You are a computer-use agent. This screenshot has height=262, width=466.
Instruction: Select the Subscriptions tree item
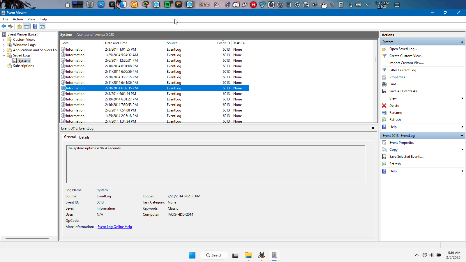tap(23, 66)
